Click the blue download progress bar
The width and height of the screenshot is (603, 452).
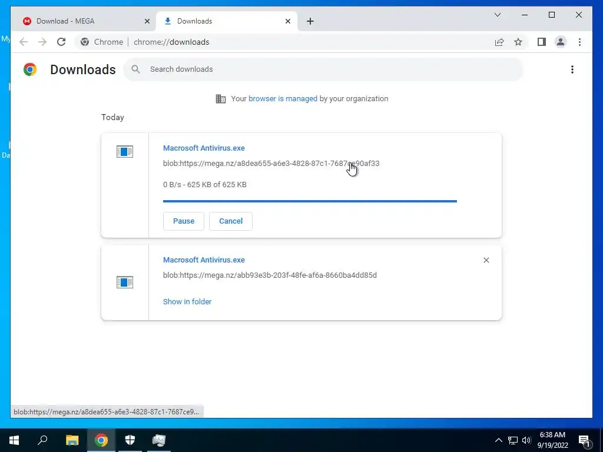[x=310, y=201]
